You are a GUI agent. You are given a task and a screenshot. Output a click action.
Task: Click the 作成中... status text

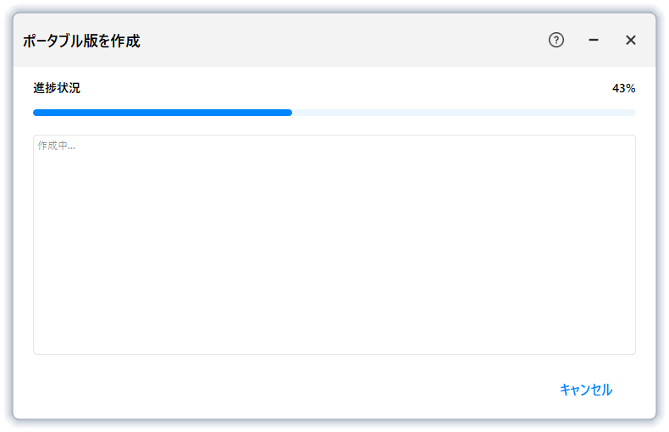[57, 146]
